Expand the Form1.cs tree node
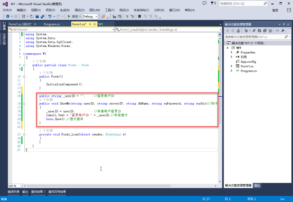This screenshot has width=293, height=202. 232,66
